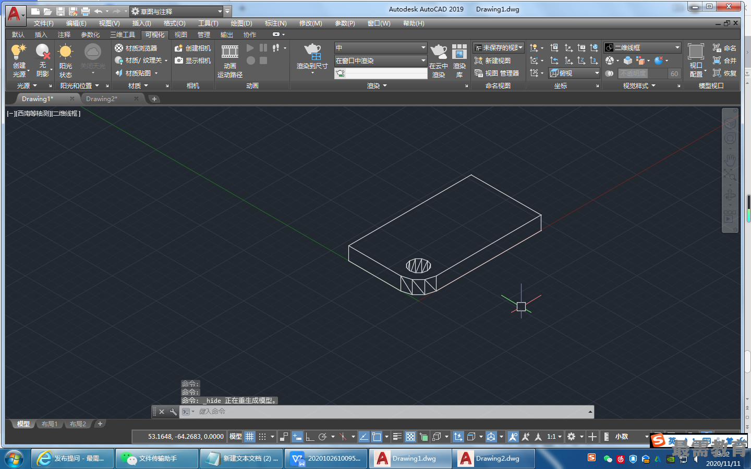Open Drawing2.dwg from Windows taskbar
This screenshot has height=469, width=751.
pyautogui.click(x=493, y=459)
